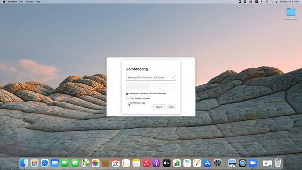The width and height of the screenshot is (302, 170).
Task: Launch Pages from the dock
Action: 197,163
